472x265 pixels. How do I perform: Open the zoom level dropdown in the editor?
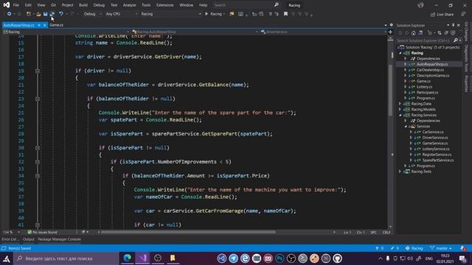[x=12, y=232]
